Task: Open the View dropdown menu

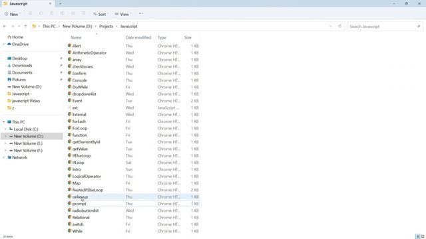Action: 122,14
